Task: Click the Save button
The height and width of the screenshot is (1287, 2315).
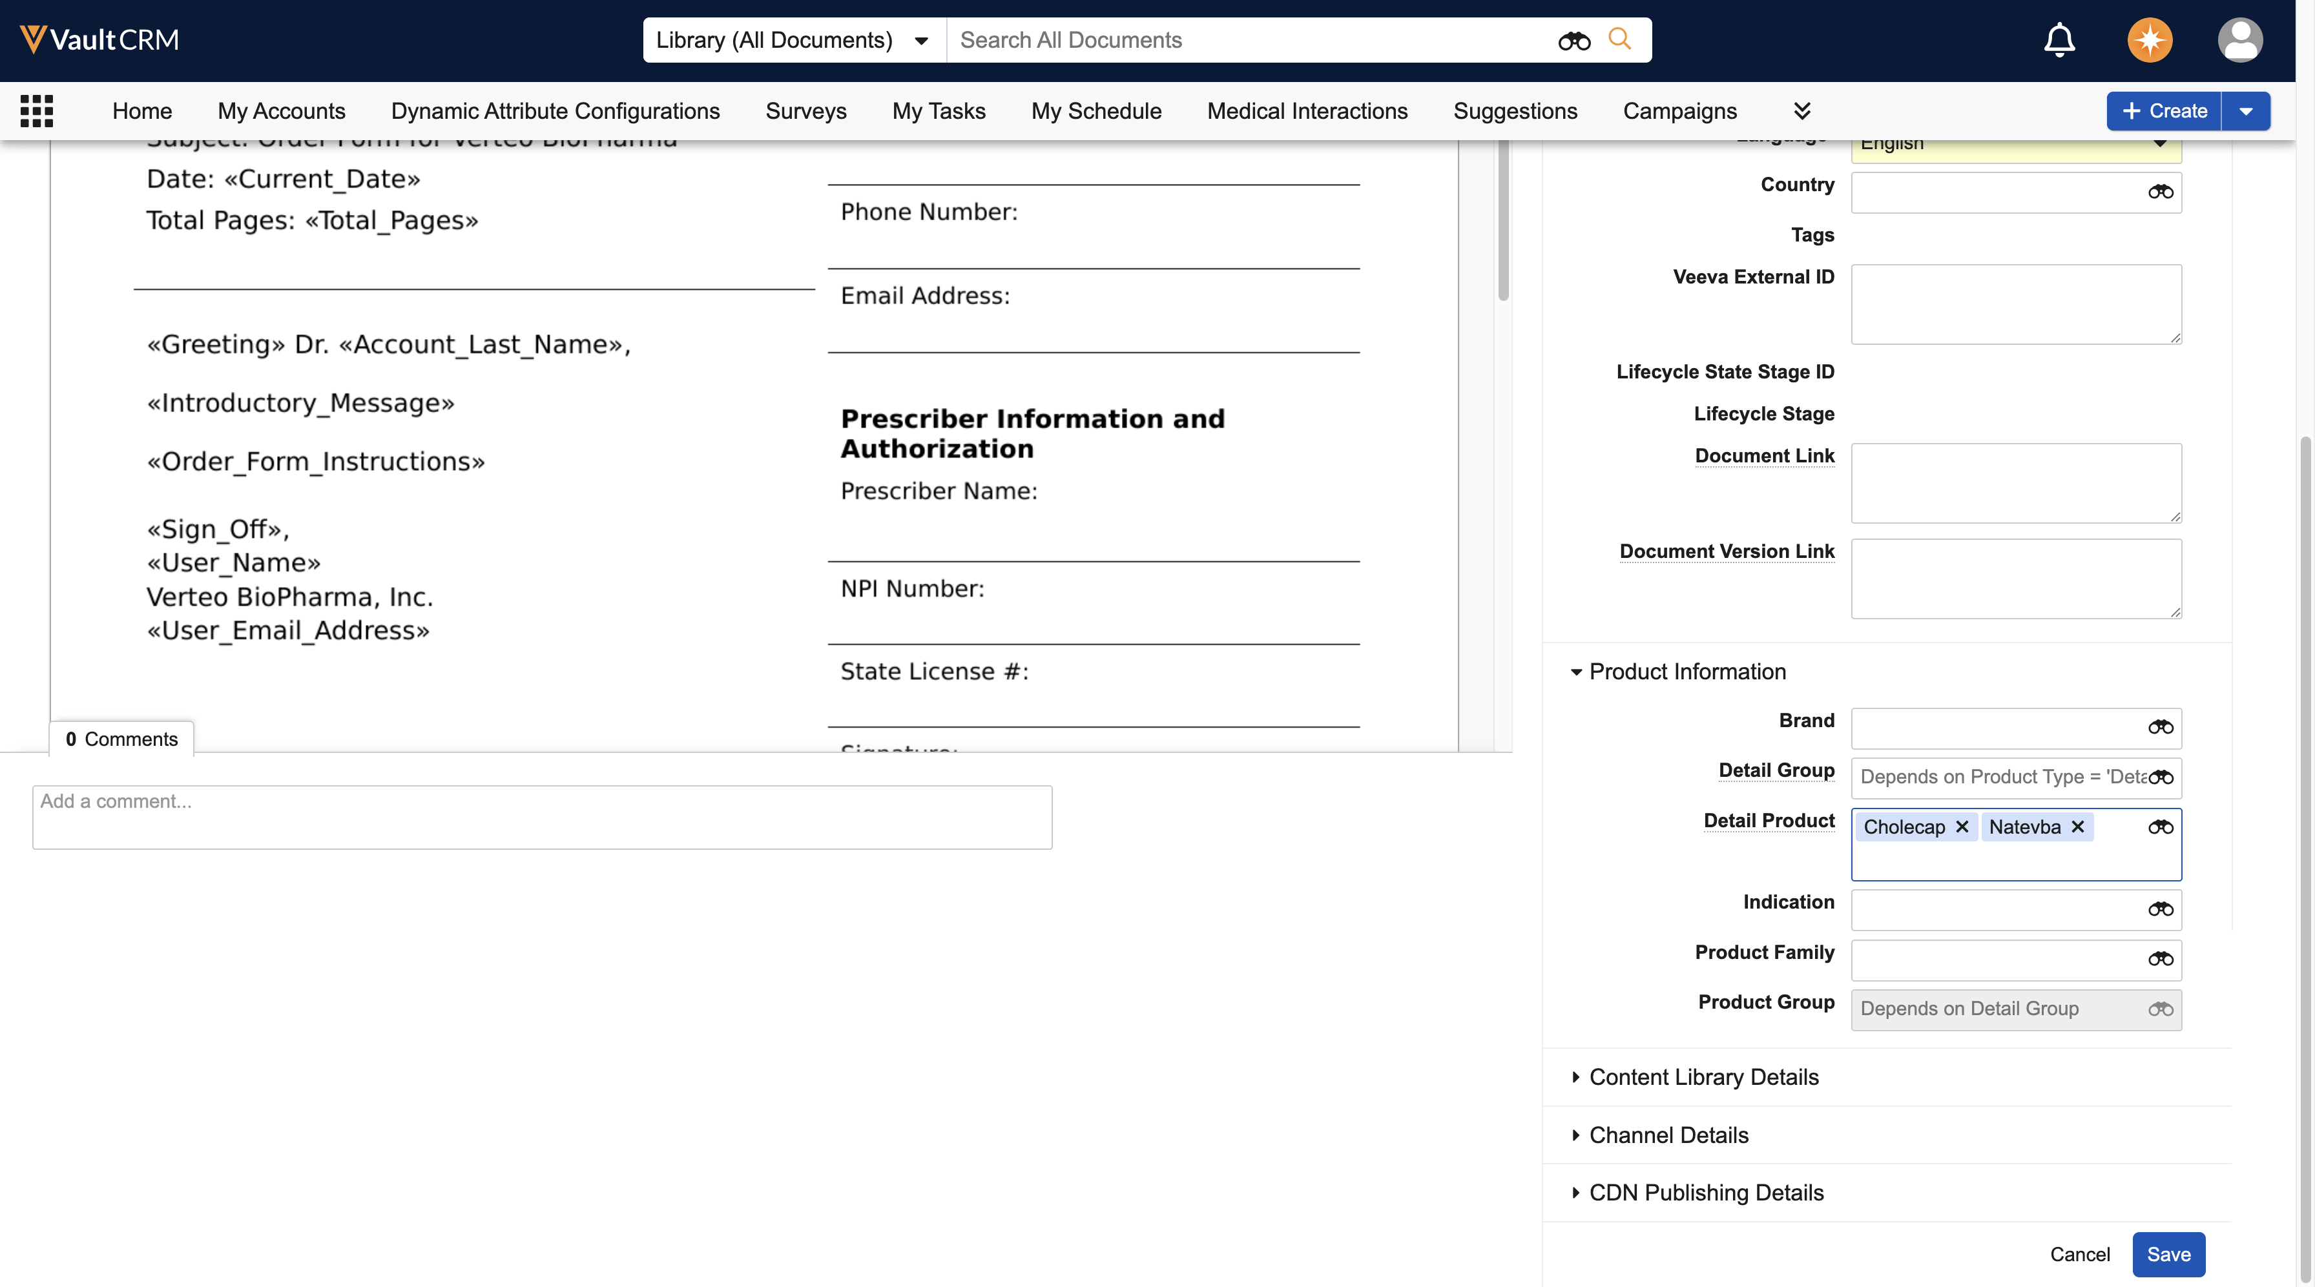Action: point(2168,1254)
